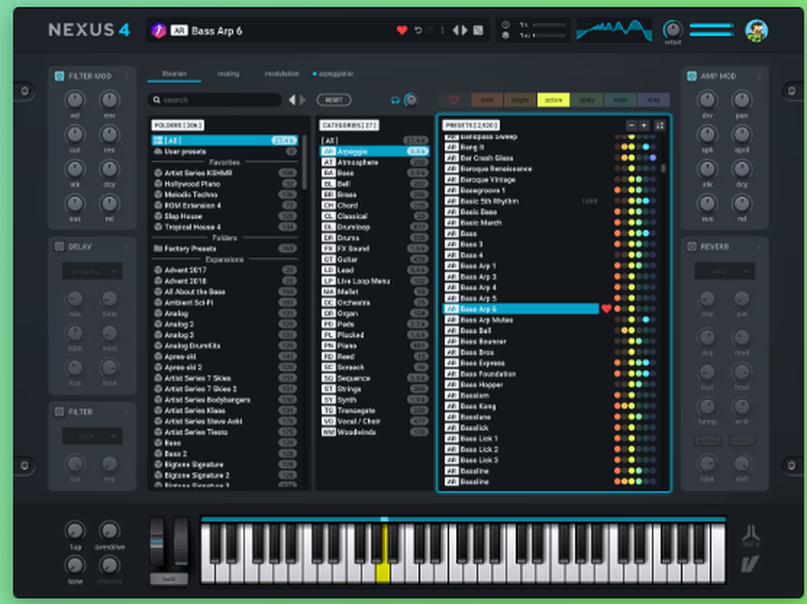This screenshot has width=807, height=604.
Task: Switch to the modulation tab
Action: coord(282,73)
